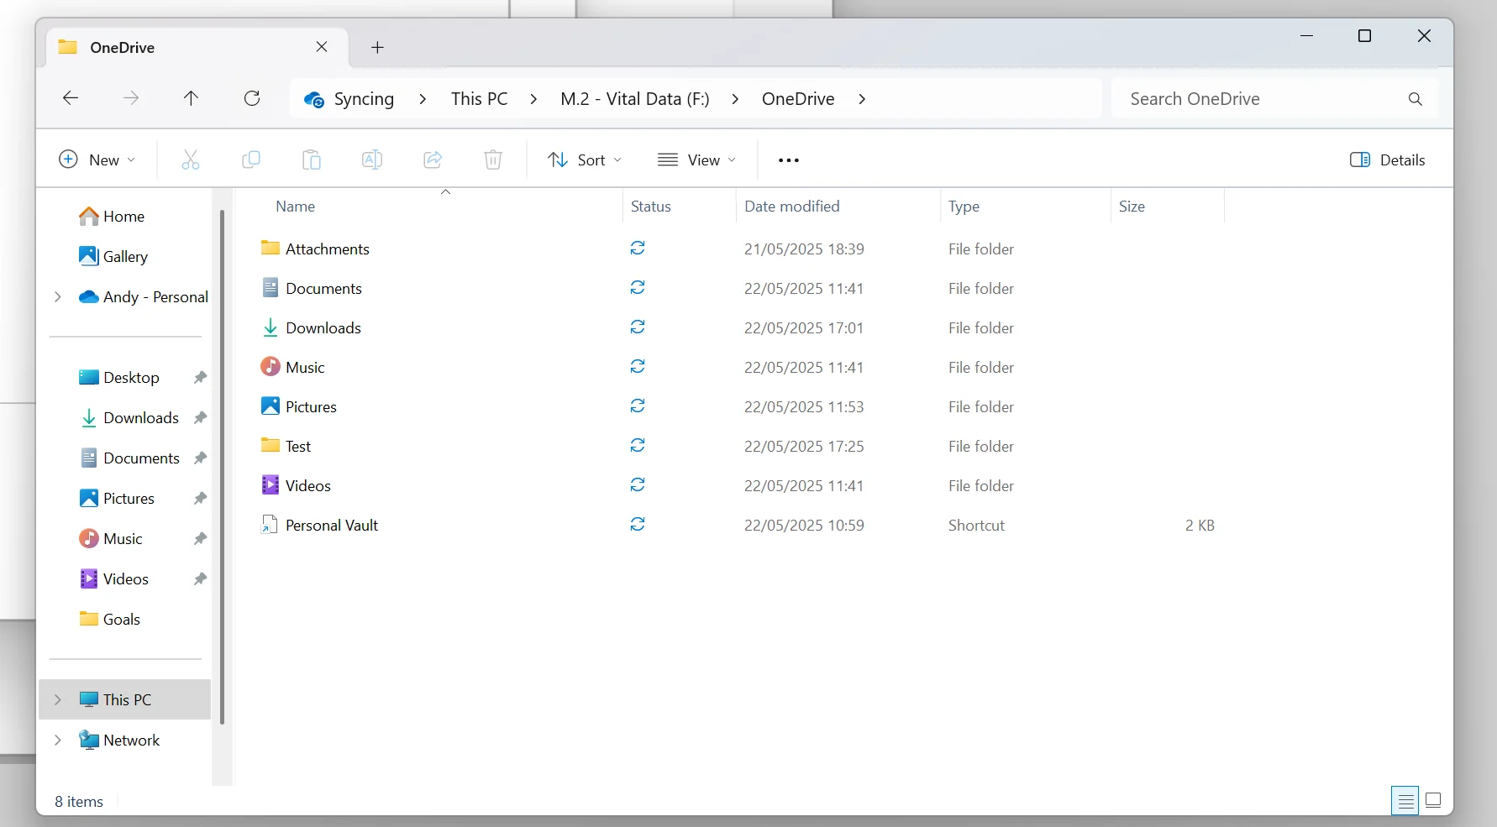This screenshot has height=827, width=1497.
Task: Add a new tab with plus button
Action: [x=377, y=48]
